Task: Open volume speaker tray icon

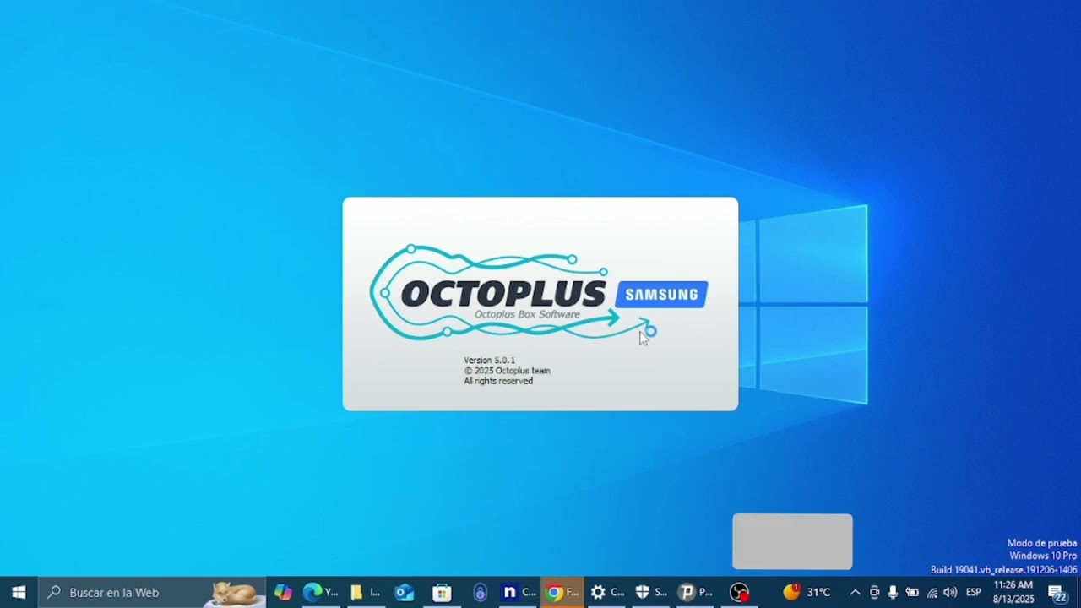Action: (950, 593)
